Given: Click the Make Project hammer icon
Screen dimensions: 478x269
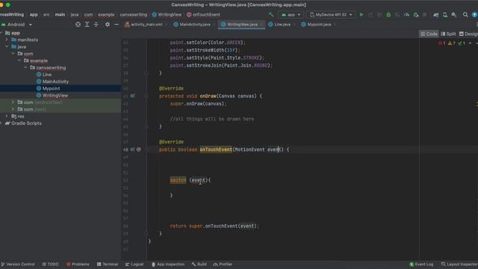Looking at the screenshot, I should (x=271, y=15).
